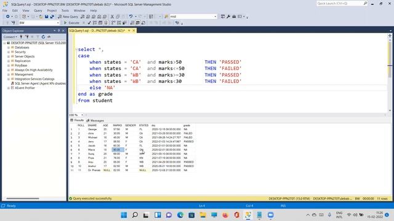394x221 pixels.
Task: Click the Save floppy-disk icon in toolbar
Action: tap(47, 17)
